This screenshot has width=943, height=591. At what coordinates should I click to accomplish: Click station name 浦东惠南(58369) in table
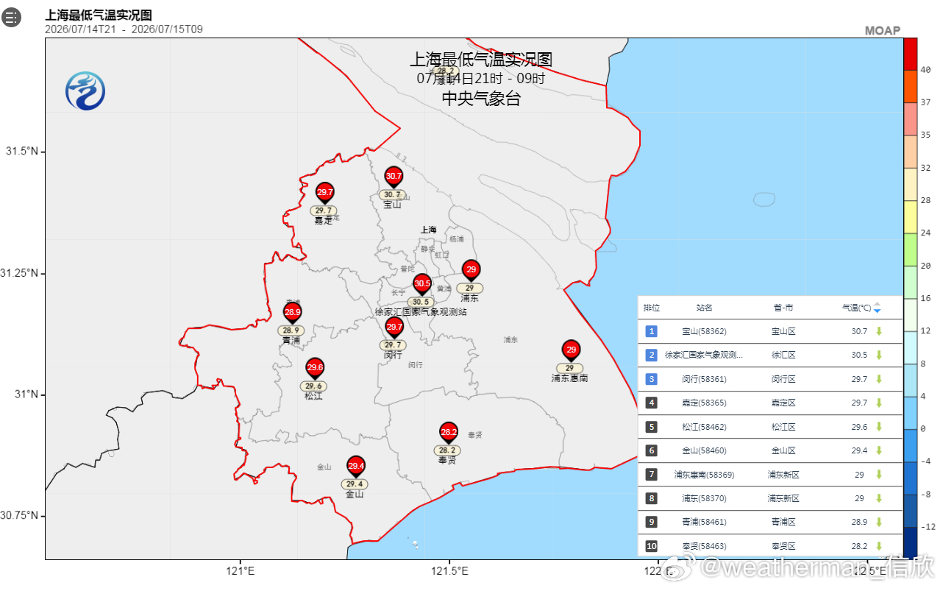point(704,475)
